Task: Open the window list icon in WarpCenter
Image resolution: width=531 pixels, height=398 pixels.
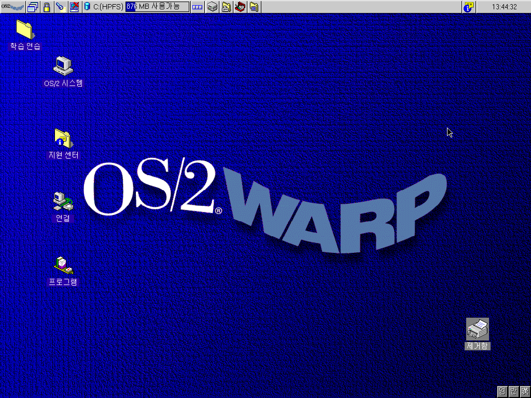Action: pos(33,7)
